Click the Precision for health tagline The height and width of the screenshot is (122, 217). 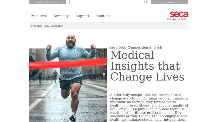(177, 19)
